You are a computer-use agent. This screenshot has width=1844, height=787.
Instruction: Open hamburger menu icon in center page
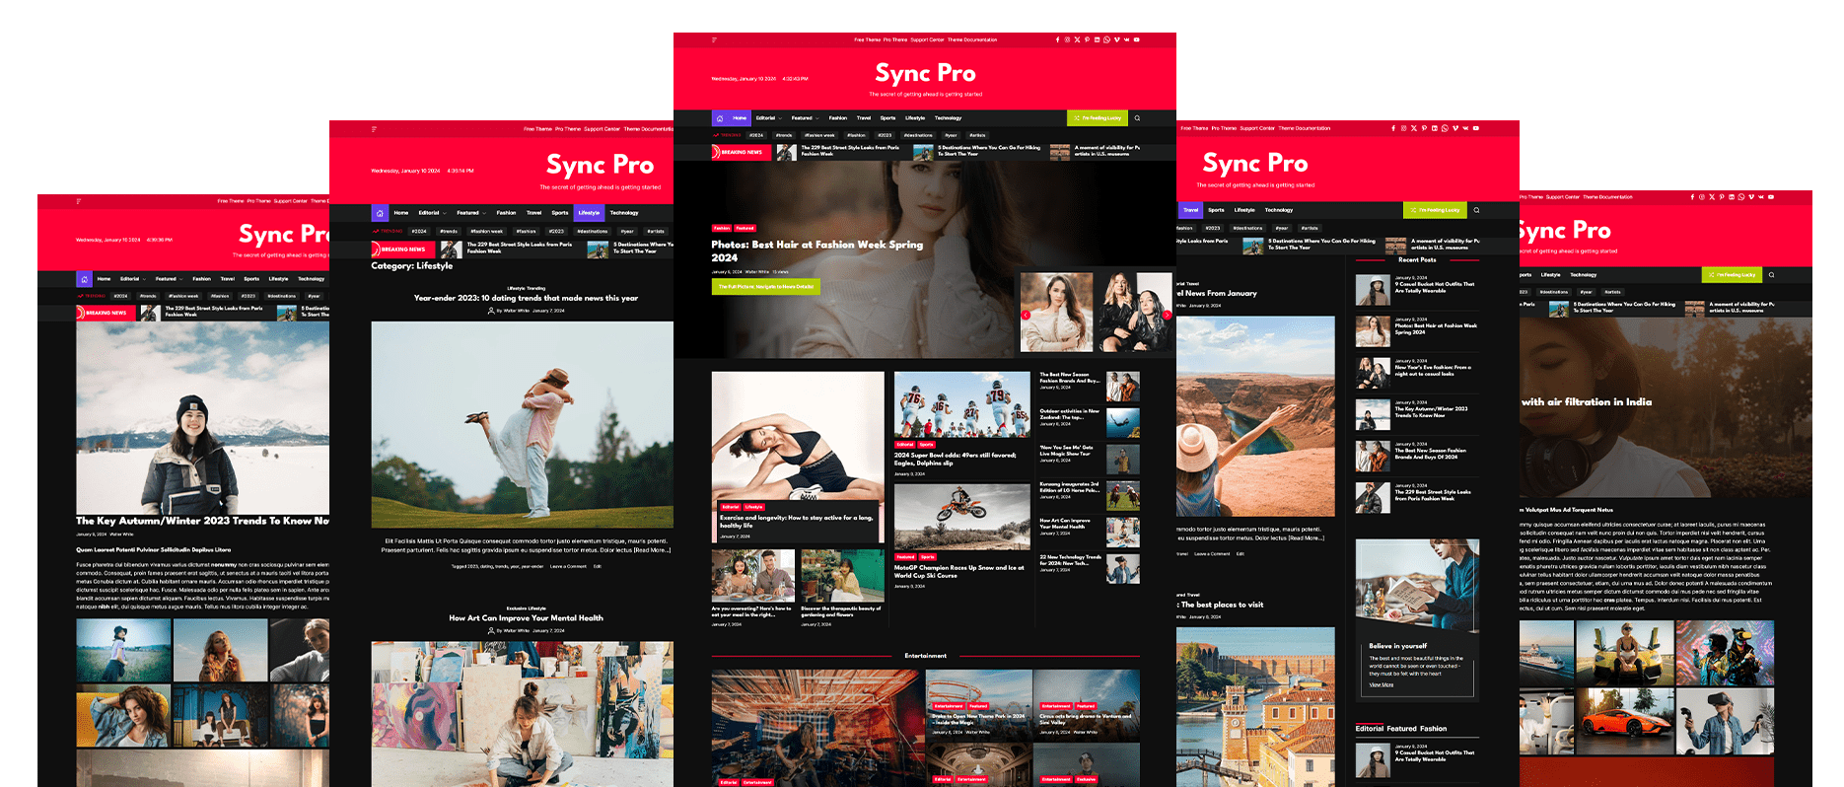coord(714,39)
